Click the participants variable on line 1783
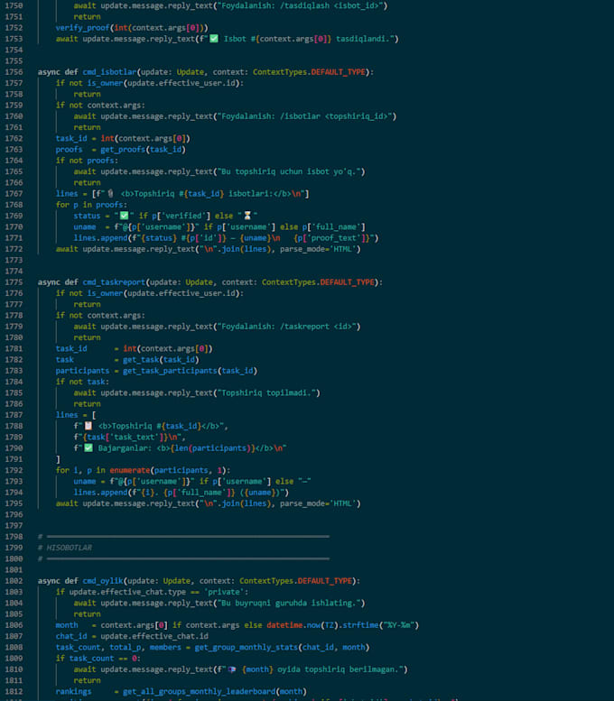The image size is (614, 701). pyautogui.click(x=83, y=371)
